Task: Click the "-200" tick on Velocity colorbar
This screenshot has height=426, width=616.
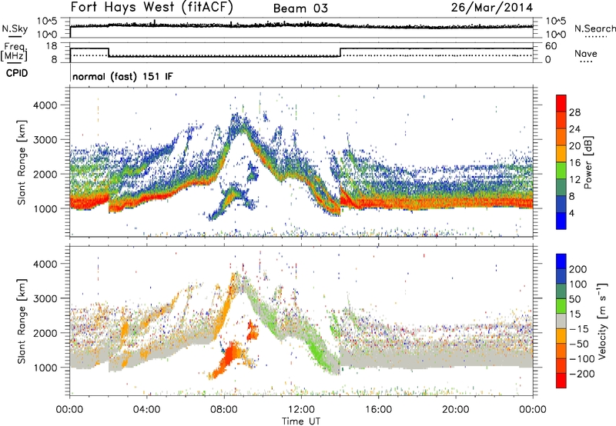Action: (x=581, y=374)
